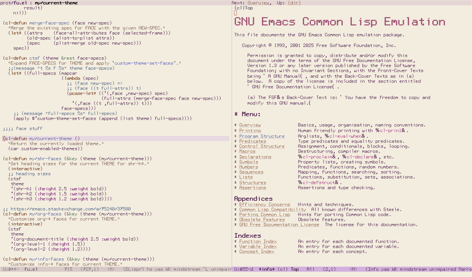Follow Porting Common Lisp link
The height and width of the screenshot is (277, 472).
264,214
